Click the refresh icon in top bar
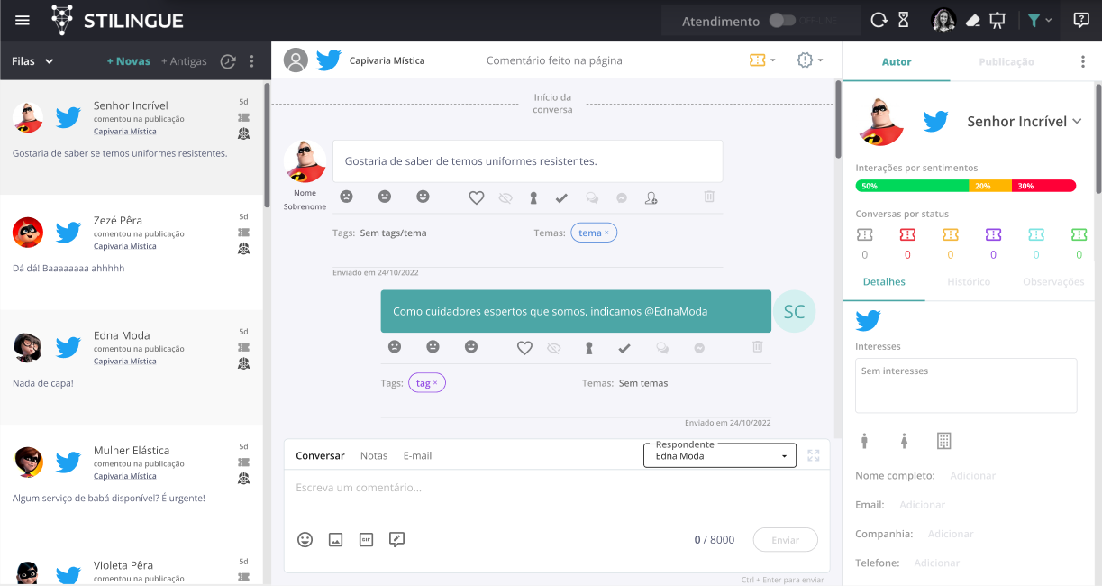 pos(879,20)
